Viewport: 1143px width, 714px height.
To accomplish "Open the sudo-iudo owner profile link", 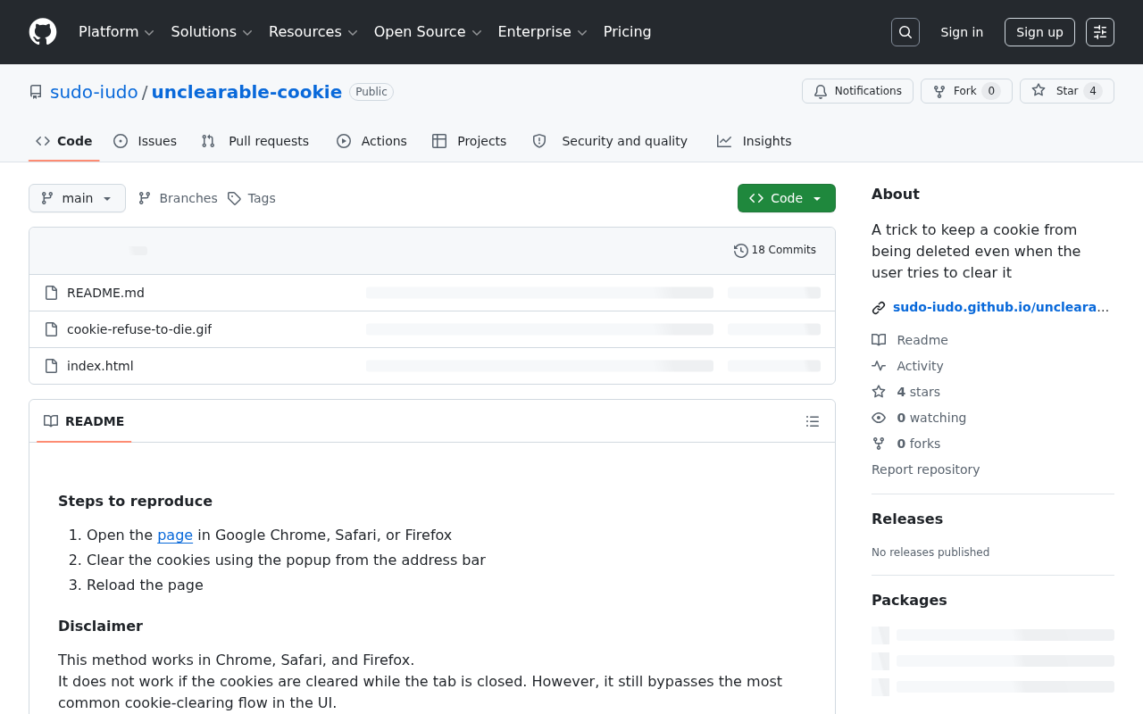I will pos(94,92).
